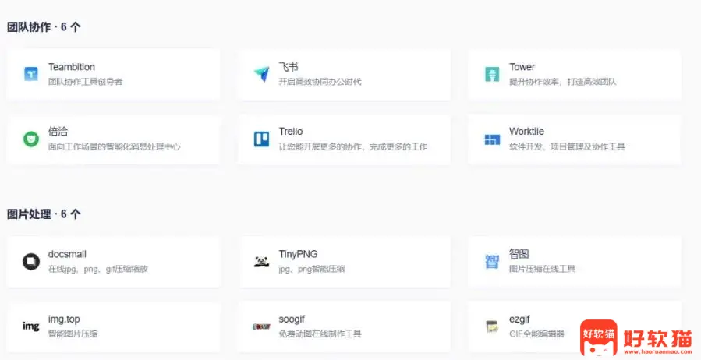701x360 pixels.
Task: Open the TinyPNG link title
Action: pyautogui.click(x=298, y=254)
